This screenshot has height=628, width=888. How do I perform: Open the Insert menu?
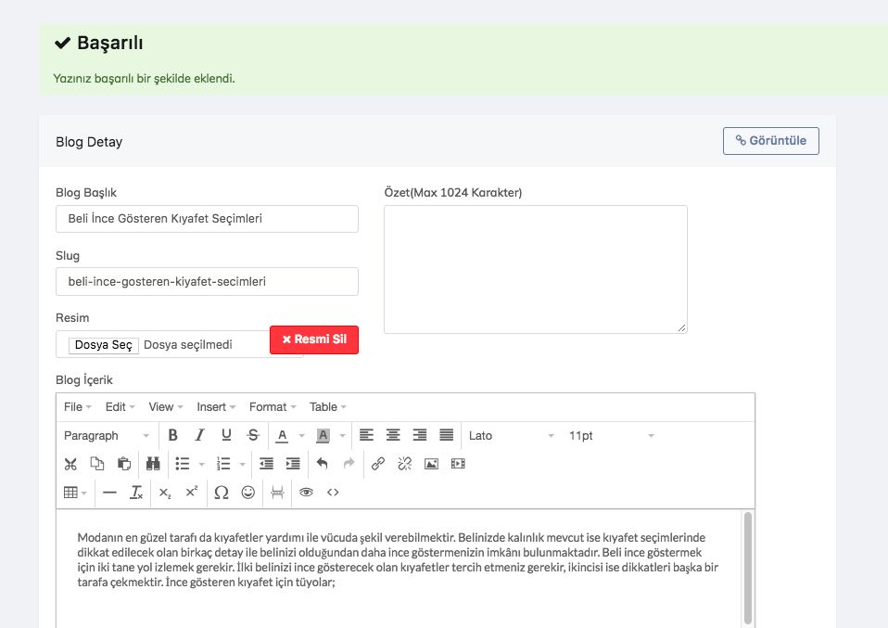(x=216, y=407)
